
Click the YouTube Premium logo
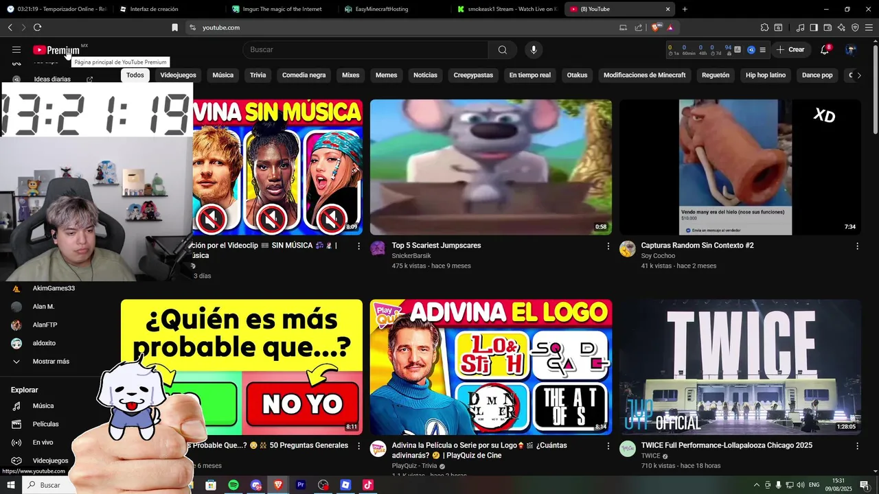(56, 50)
